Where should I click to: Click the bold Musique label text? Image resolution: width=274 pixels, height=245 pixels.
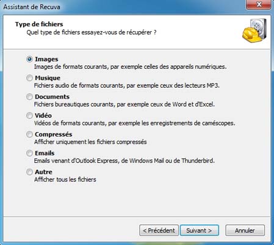[48, 78]
